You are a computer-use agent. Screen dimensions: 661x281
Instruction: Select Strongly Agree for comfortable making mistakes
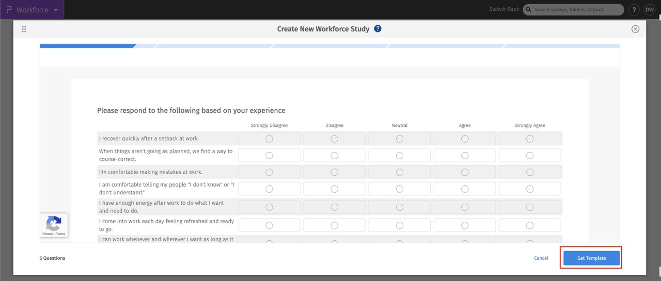[530, 172]
